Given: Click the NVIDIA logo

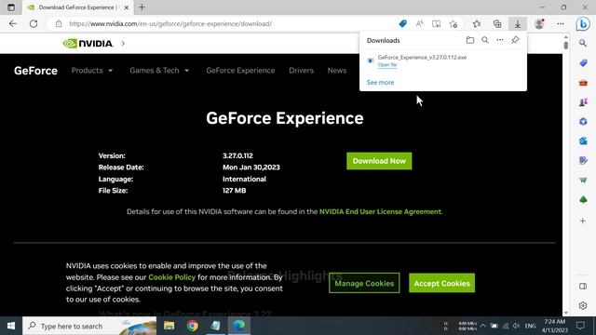Looking at the screenshot, I should pos(88,44).
